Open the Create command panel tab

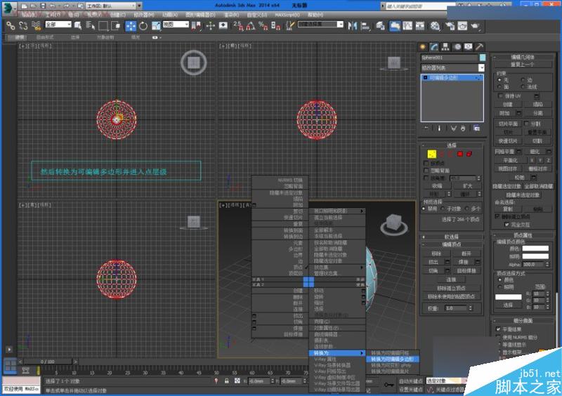coord(423,47)
